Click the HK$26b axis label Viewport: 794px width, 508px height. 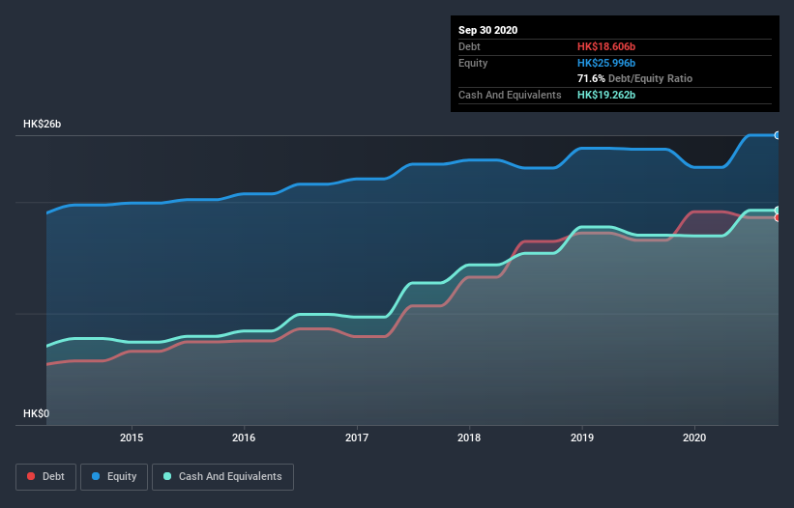[42, 124]
